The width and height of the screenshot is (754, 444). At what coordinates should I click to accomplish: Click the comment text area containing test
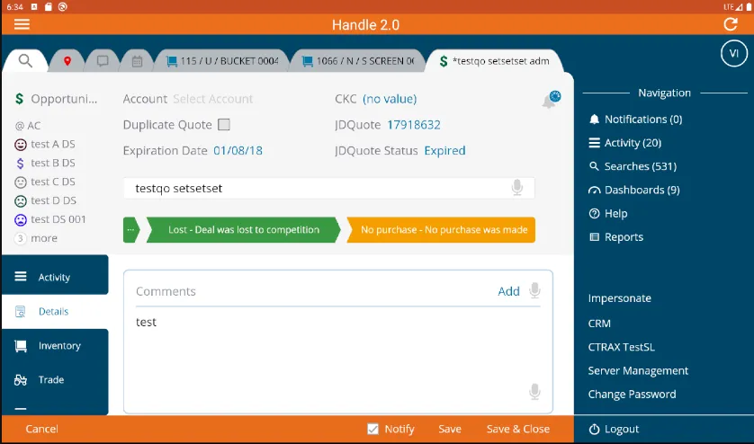click(338, 360)
